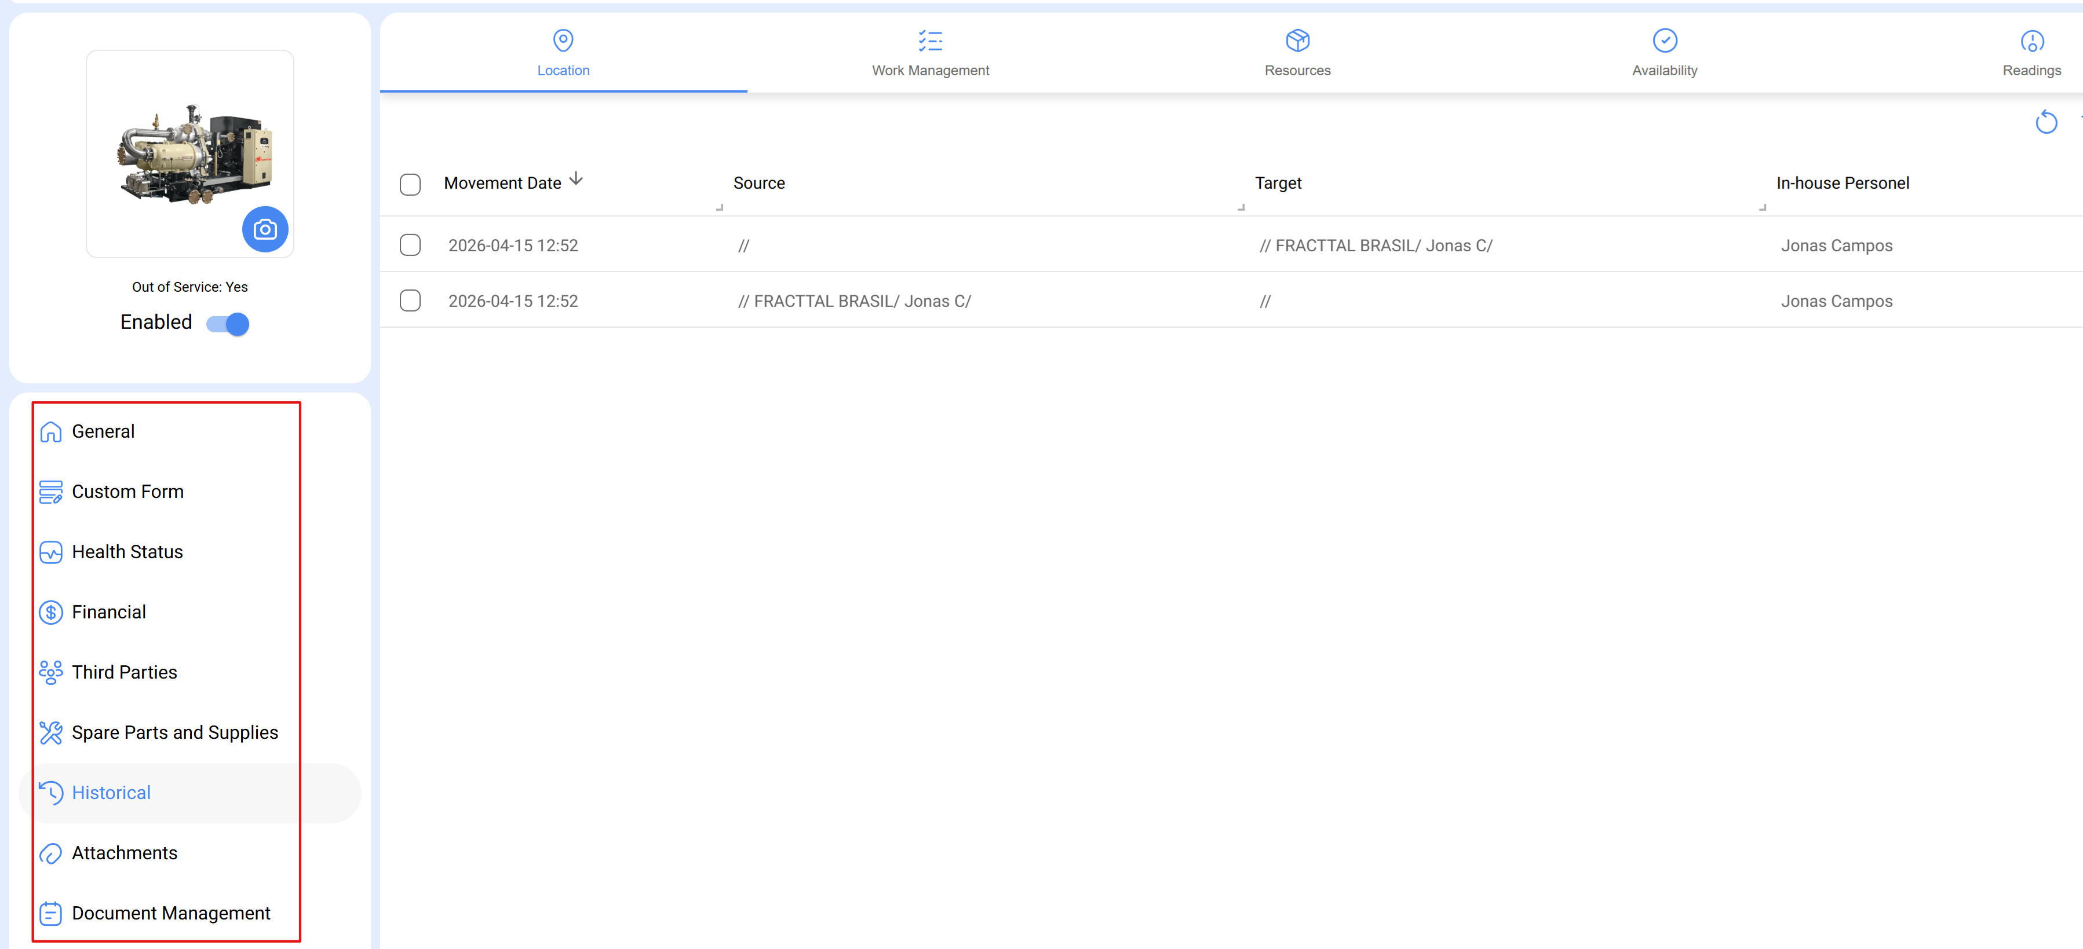The width and height of the screenshot is (2083, 949).
Task: Select the first movement row checkbox
Action: click(410, 245)
